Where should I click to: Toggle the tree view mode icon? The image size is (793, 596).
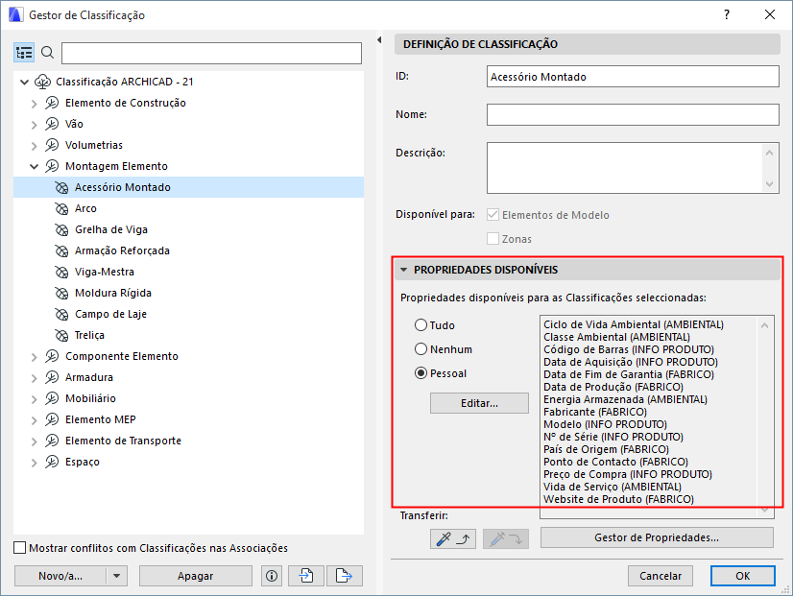24,53
